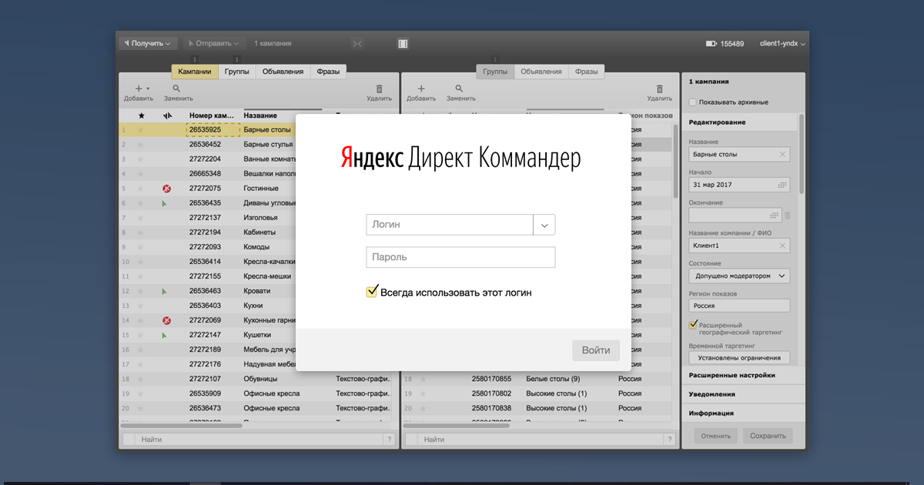Click the sync status column header icon

pyautogui.click(x=167, y=115)
